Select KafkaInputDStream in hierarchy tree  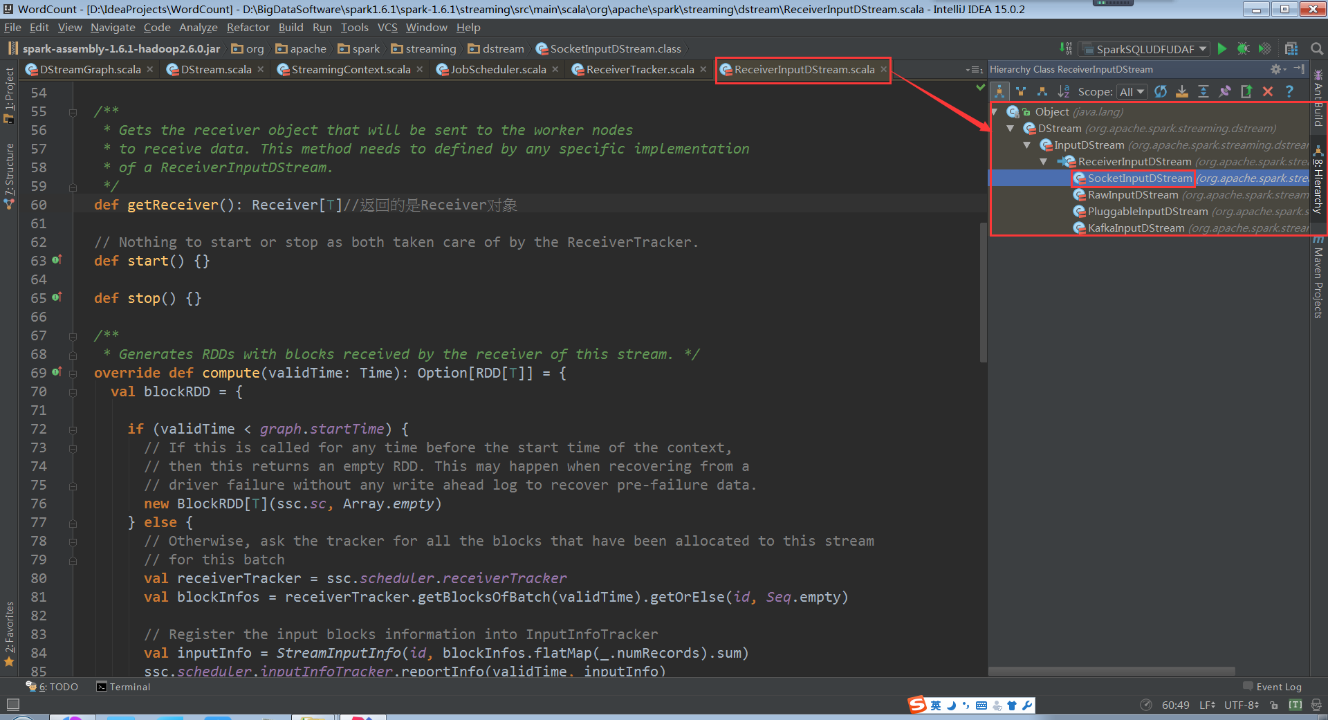tap(1136, 228)
